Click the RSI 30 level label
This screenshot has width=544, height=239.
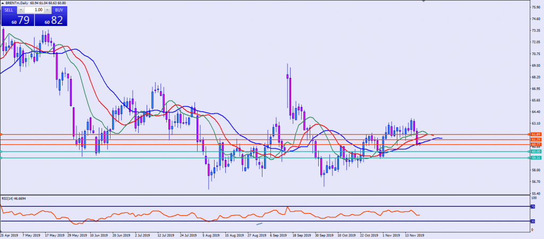[x=533, y=221]
